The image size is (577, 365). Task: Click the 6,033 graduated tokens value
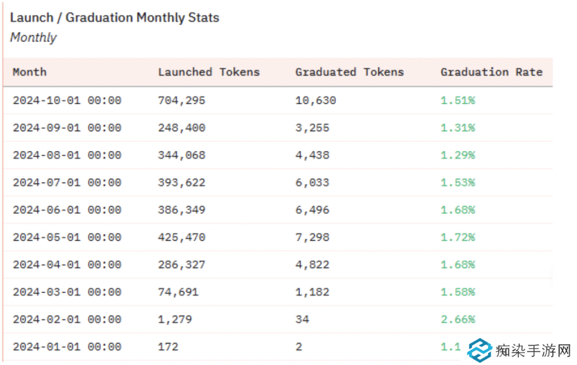coord(312,182)
